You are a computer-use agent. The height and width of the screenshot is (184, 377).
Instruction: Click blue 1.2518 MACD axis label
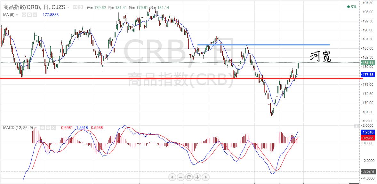[x=368, y=132]
